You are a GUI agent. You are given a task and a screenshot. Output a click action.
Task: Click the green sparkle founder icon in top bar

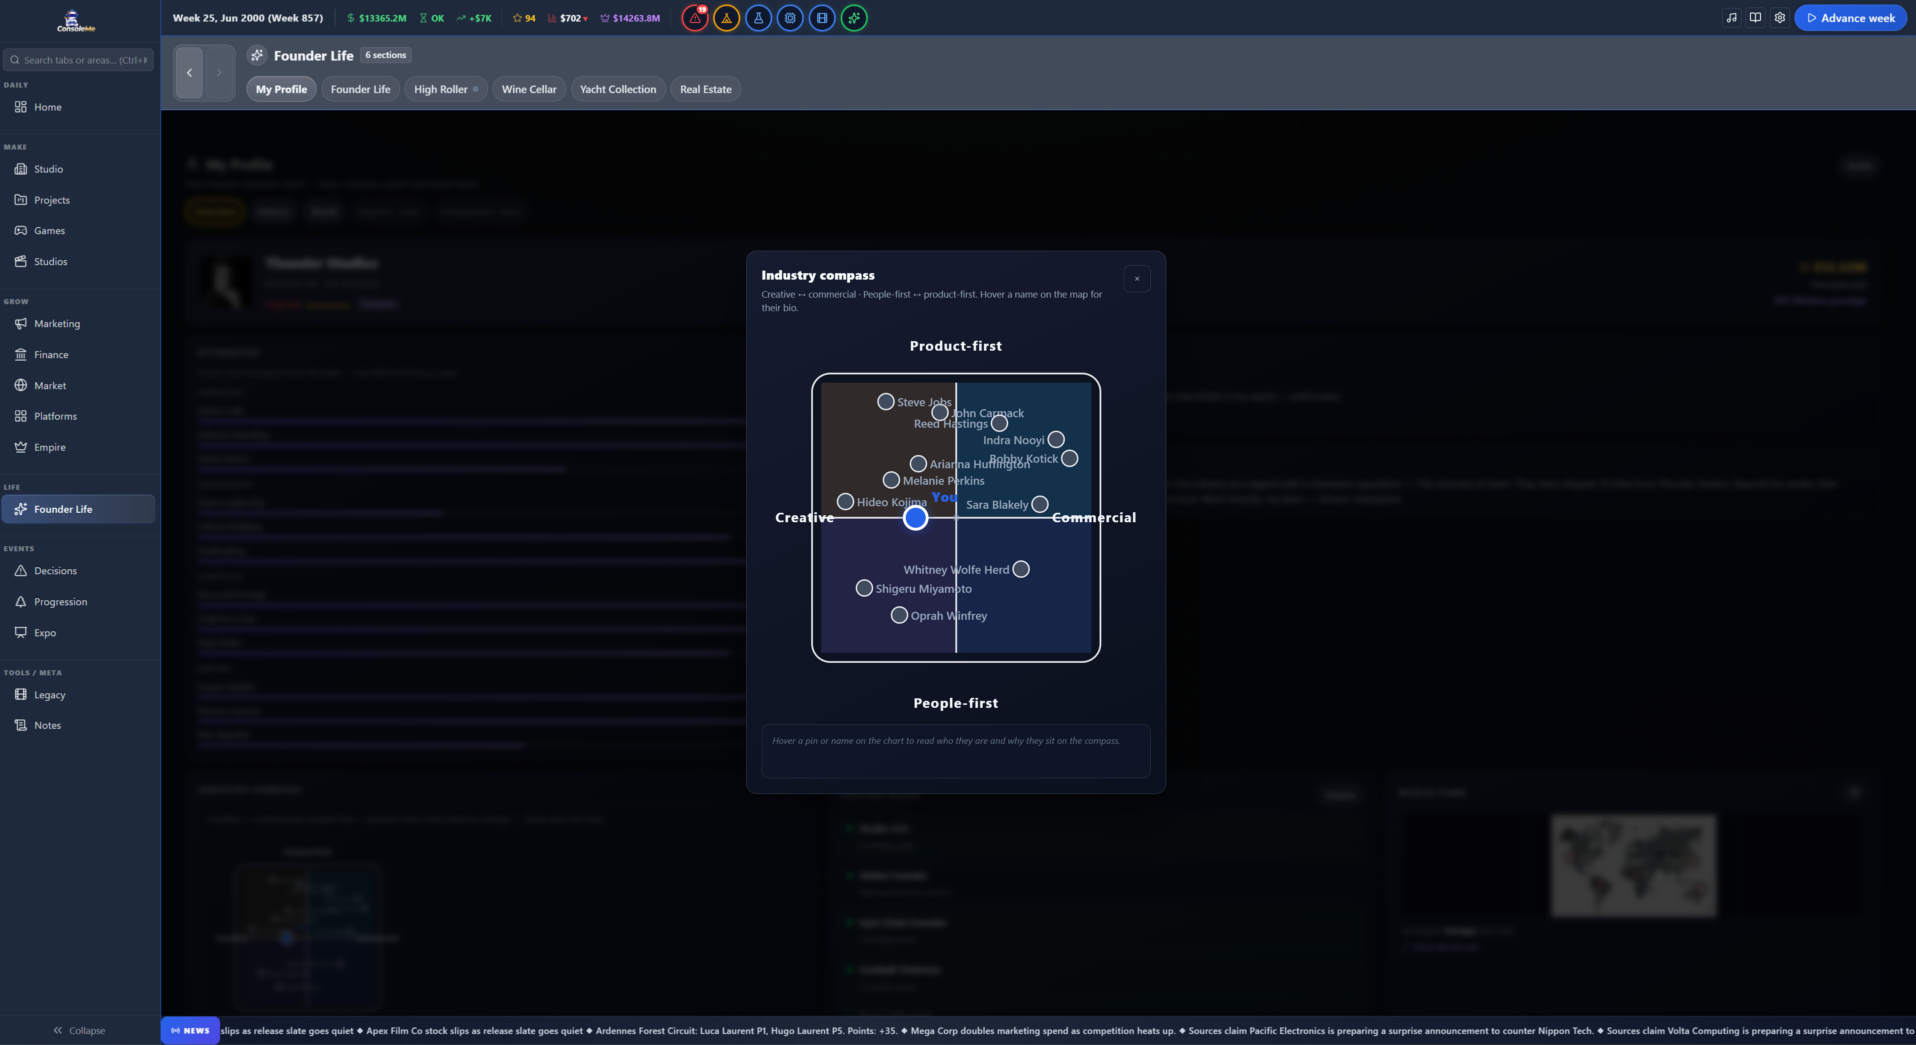click(854, 18)
